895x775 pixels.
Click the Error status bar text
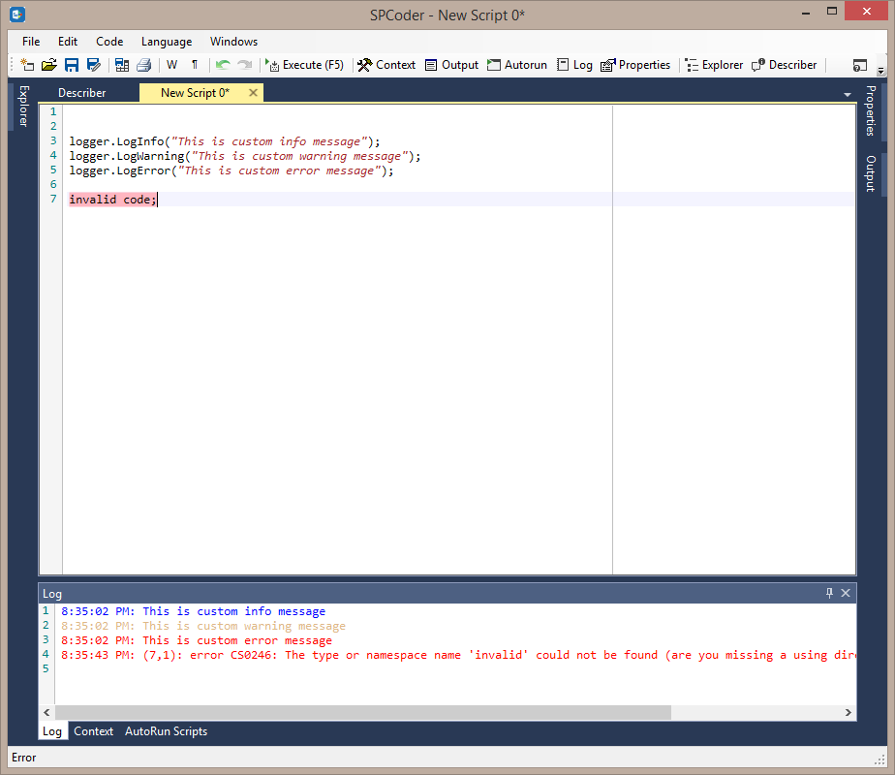[x=24, y=758]
